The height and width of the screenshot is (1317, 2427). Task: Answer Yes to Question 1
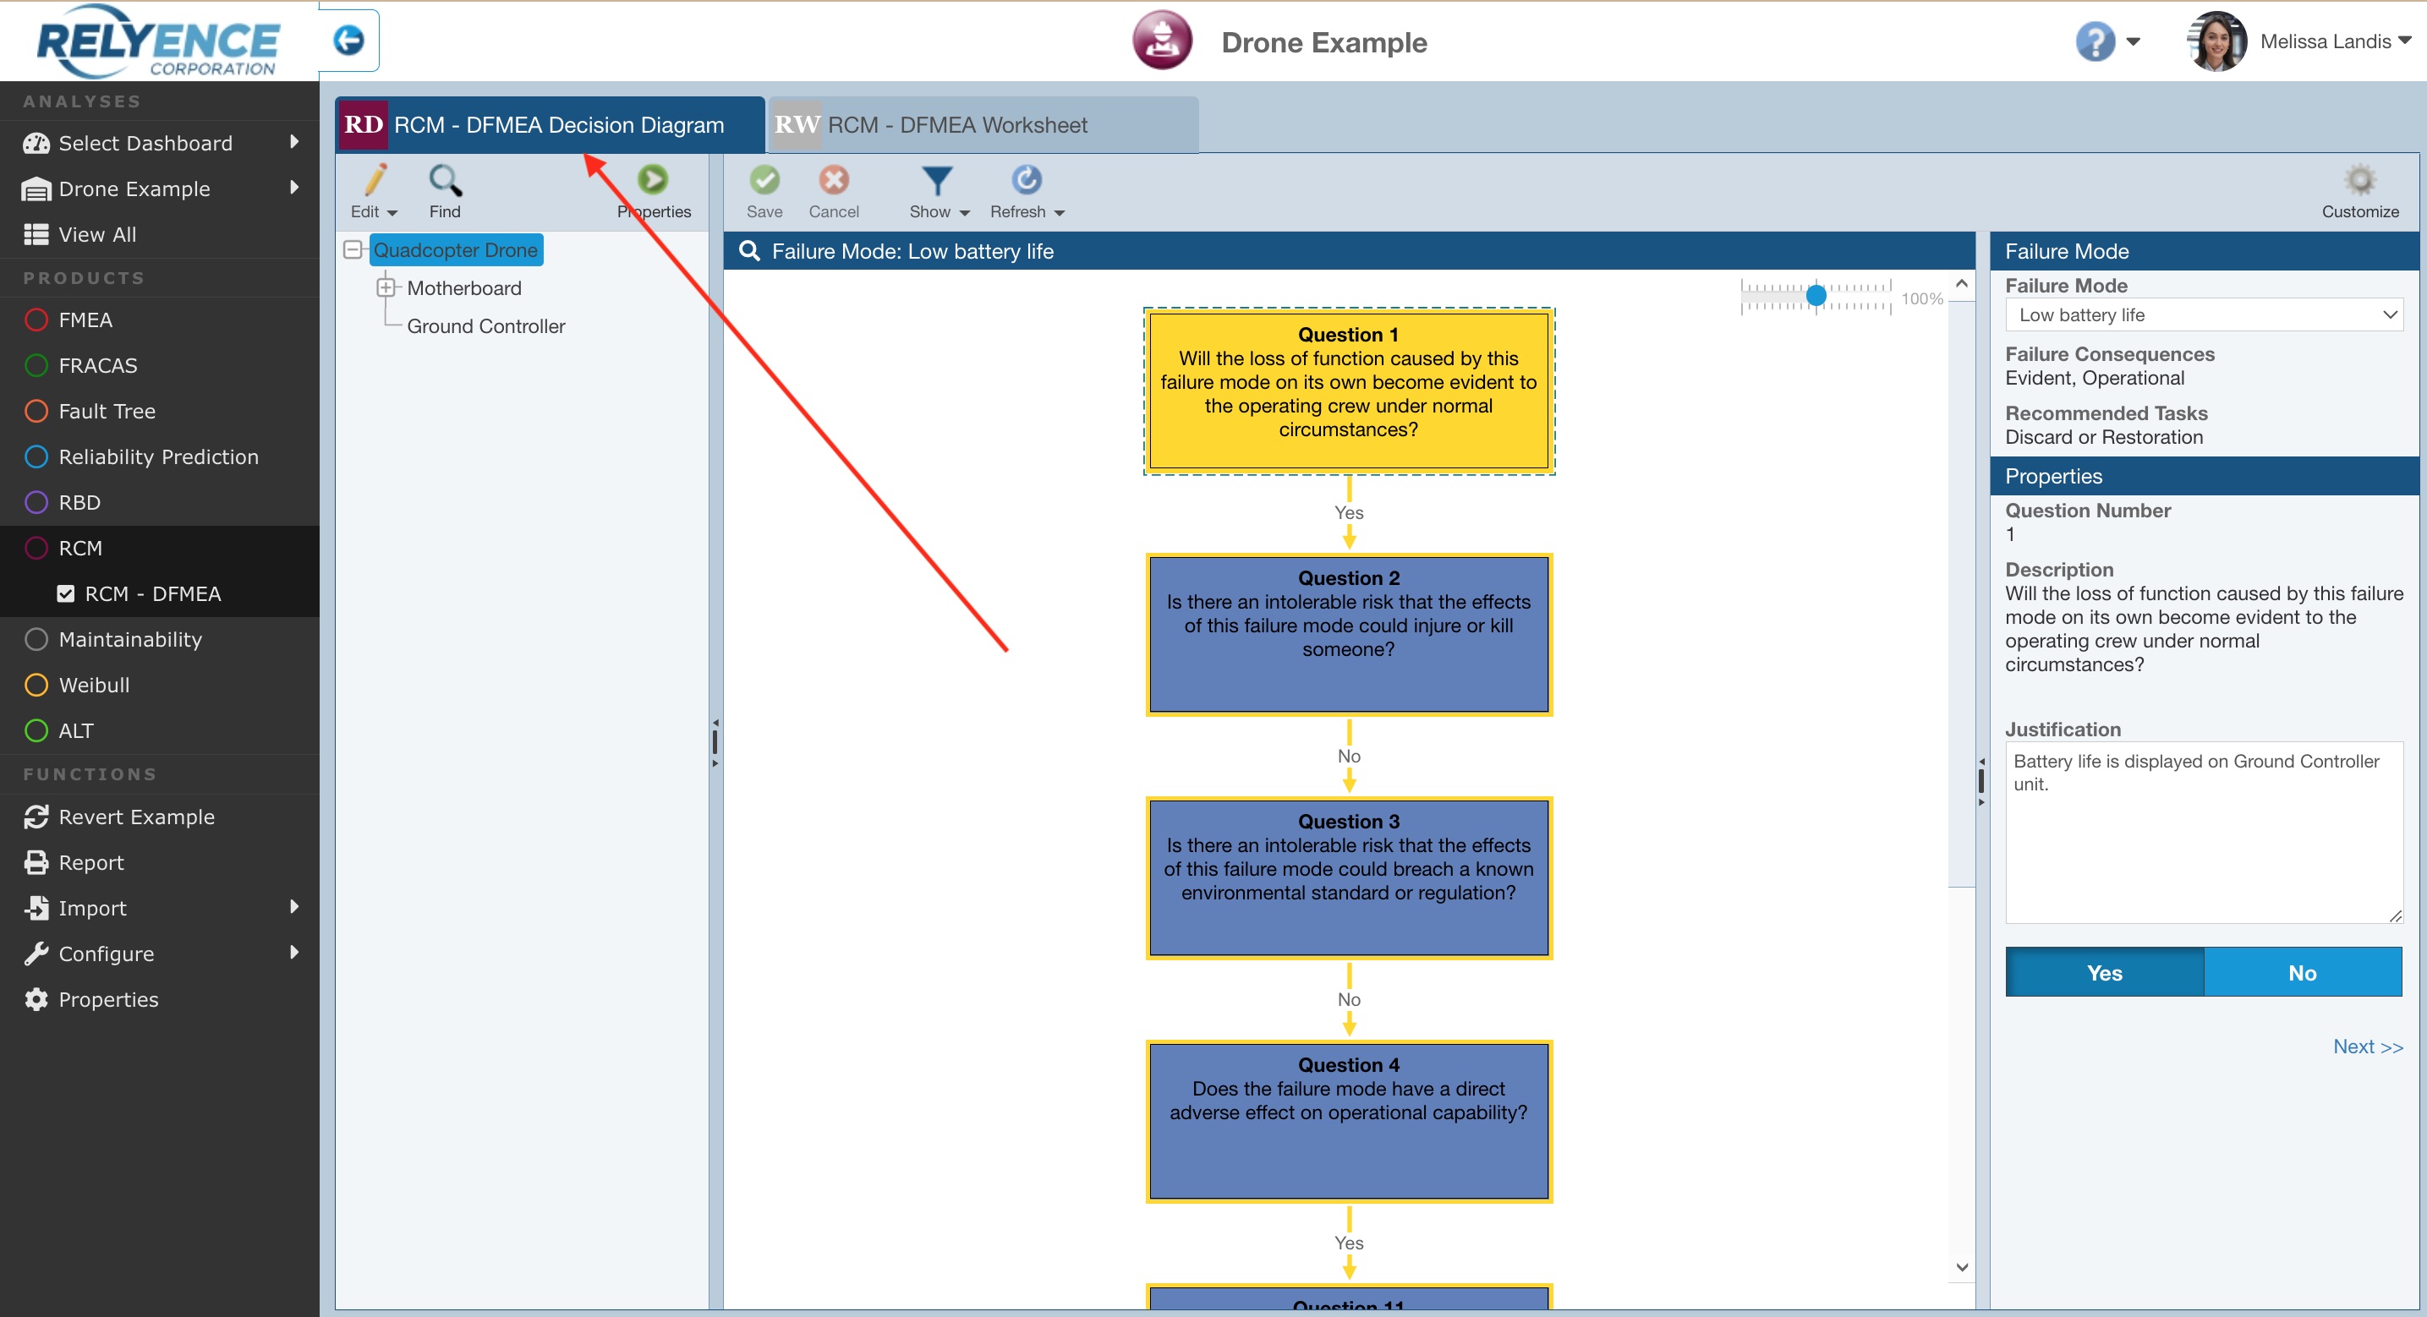click(x=2104, y=973)
